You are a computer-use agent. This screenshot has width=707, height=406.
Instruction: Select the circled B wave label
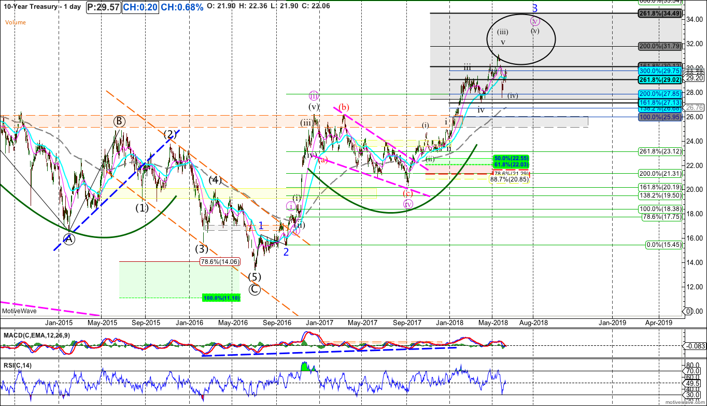(x=120, y=122)
